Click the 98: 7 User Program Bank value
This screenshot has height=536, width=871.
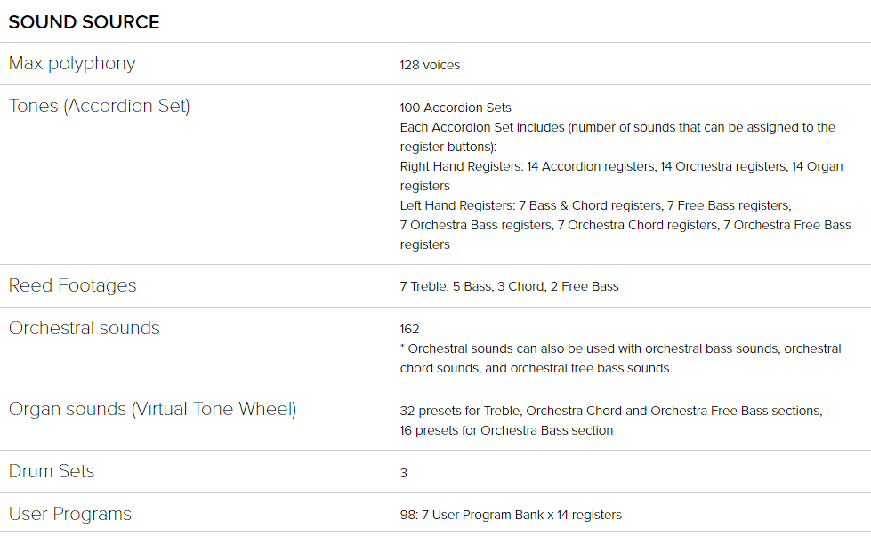pyautogui.click(x=511, y=515)
